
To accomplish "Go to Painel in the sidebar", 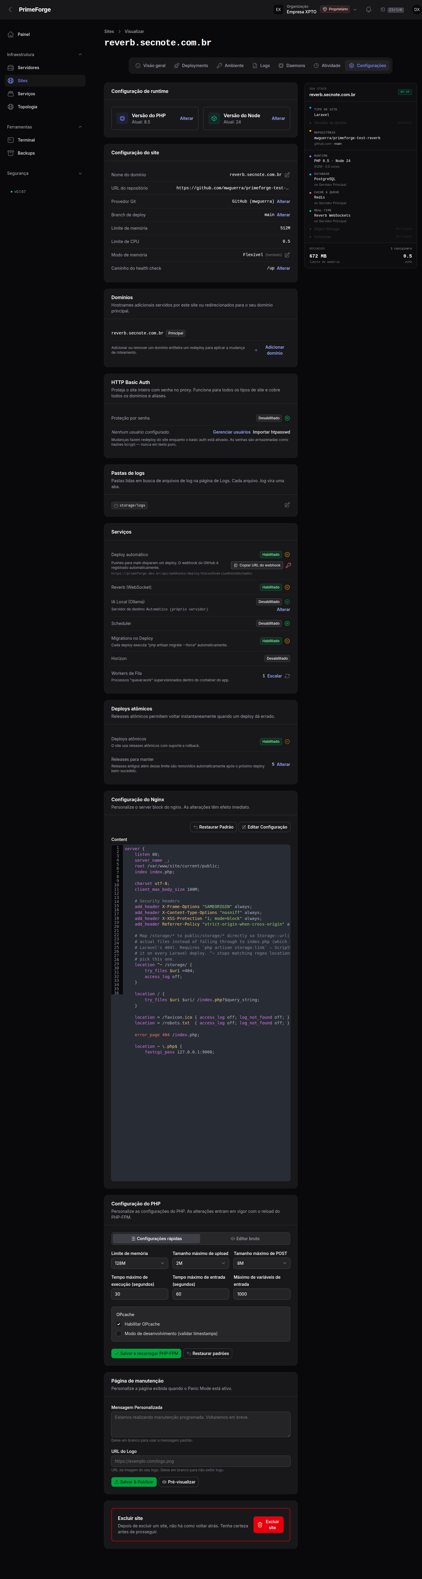I will [45, 34].
